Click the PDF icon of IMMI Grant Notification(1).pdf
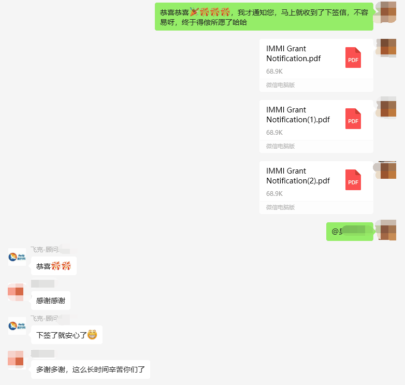Viewport: 405px width, 385px height. 353,119
